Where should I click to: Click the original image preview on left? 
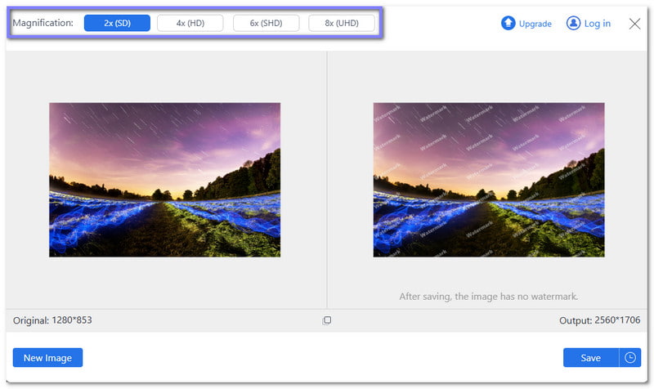click(x=164, y=180)
